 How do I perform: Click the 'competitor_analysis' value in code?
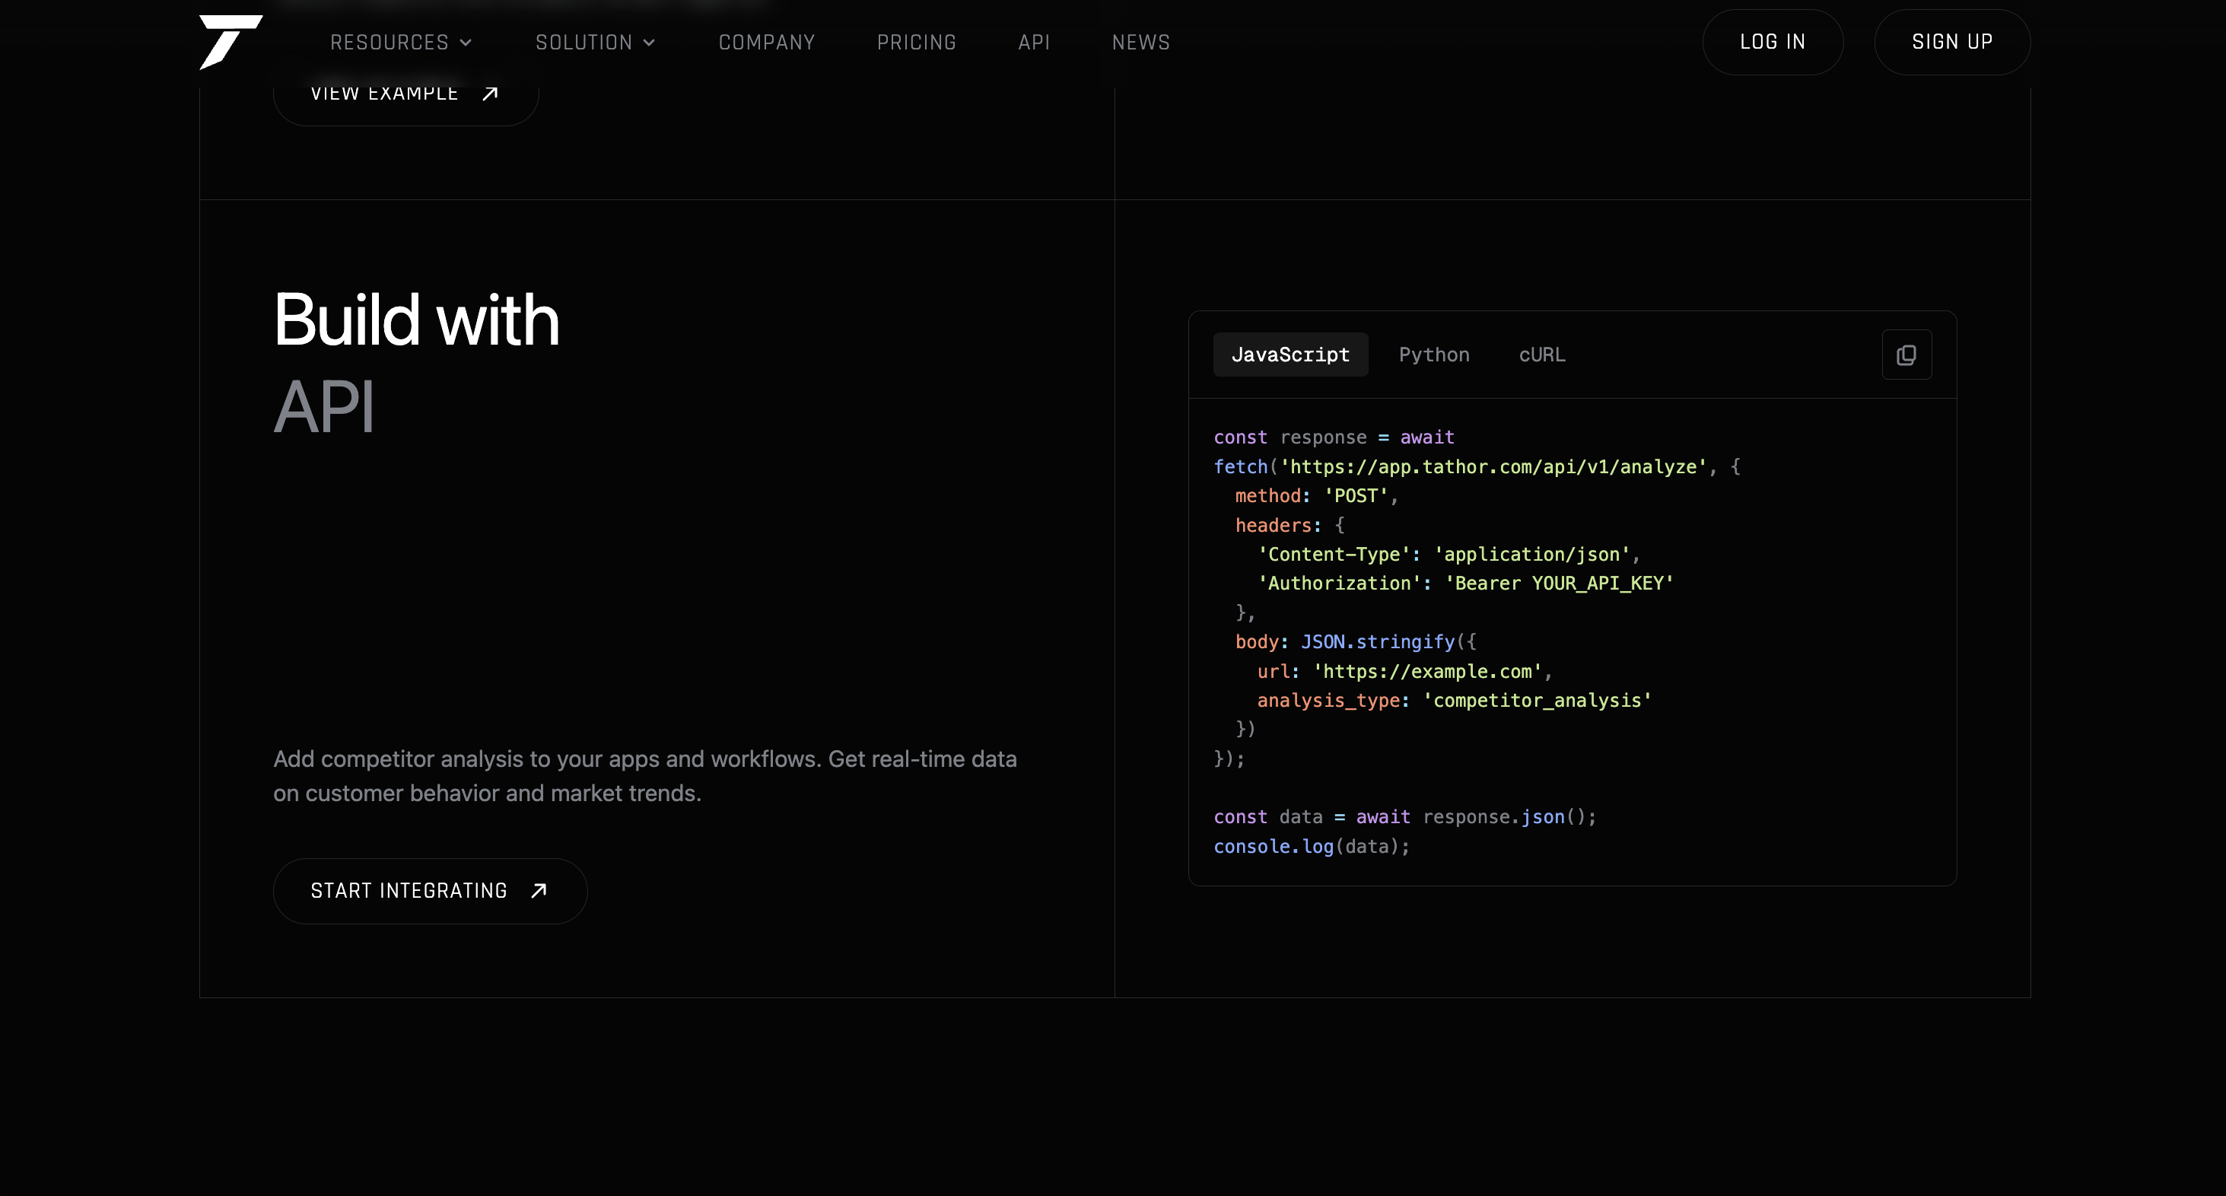point(1538,700)
